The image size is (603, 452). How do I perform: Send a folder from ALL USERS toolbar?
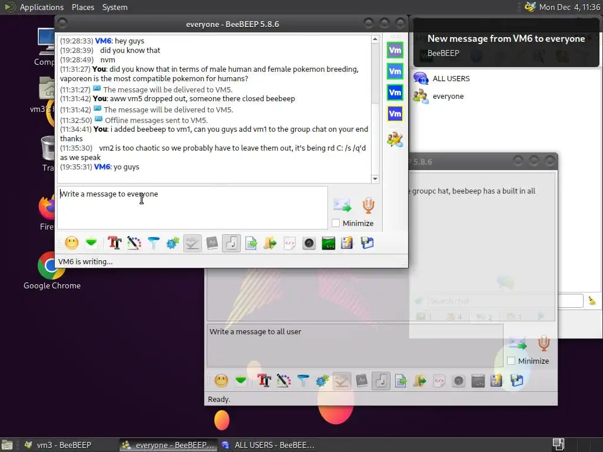click(x=419, y=381)
